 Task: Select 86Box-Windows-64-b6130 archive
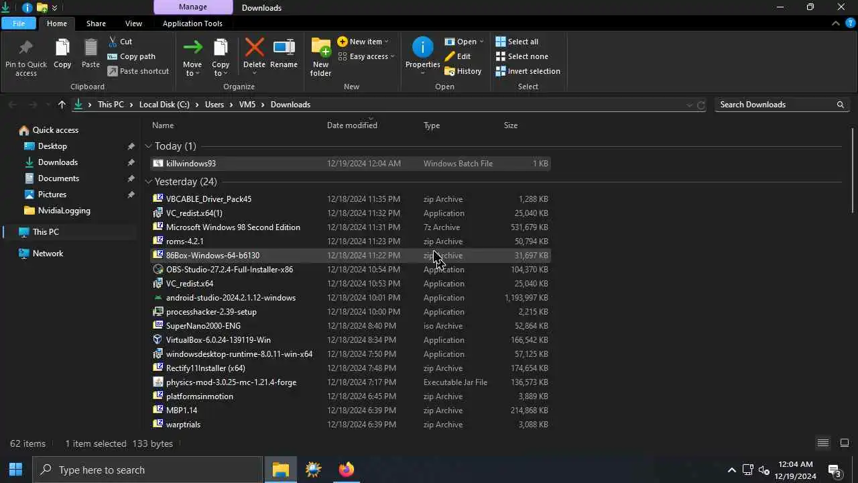tap(351, 256)
